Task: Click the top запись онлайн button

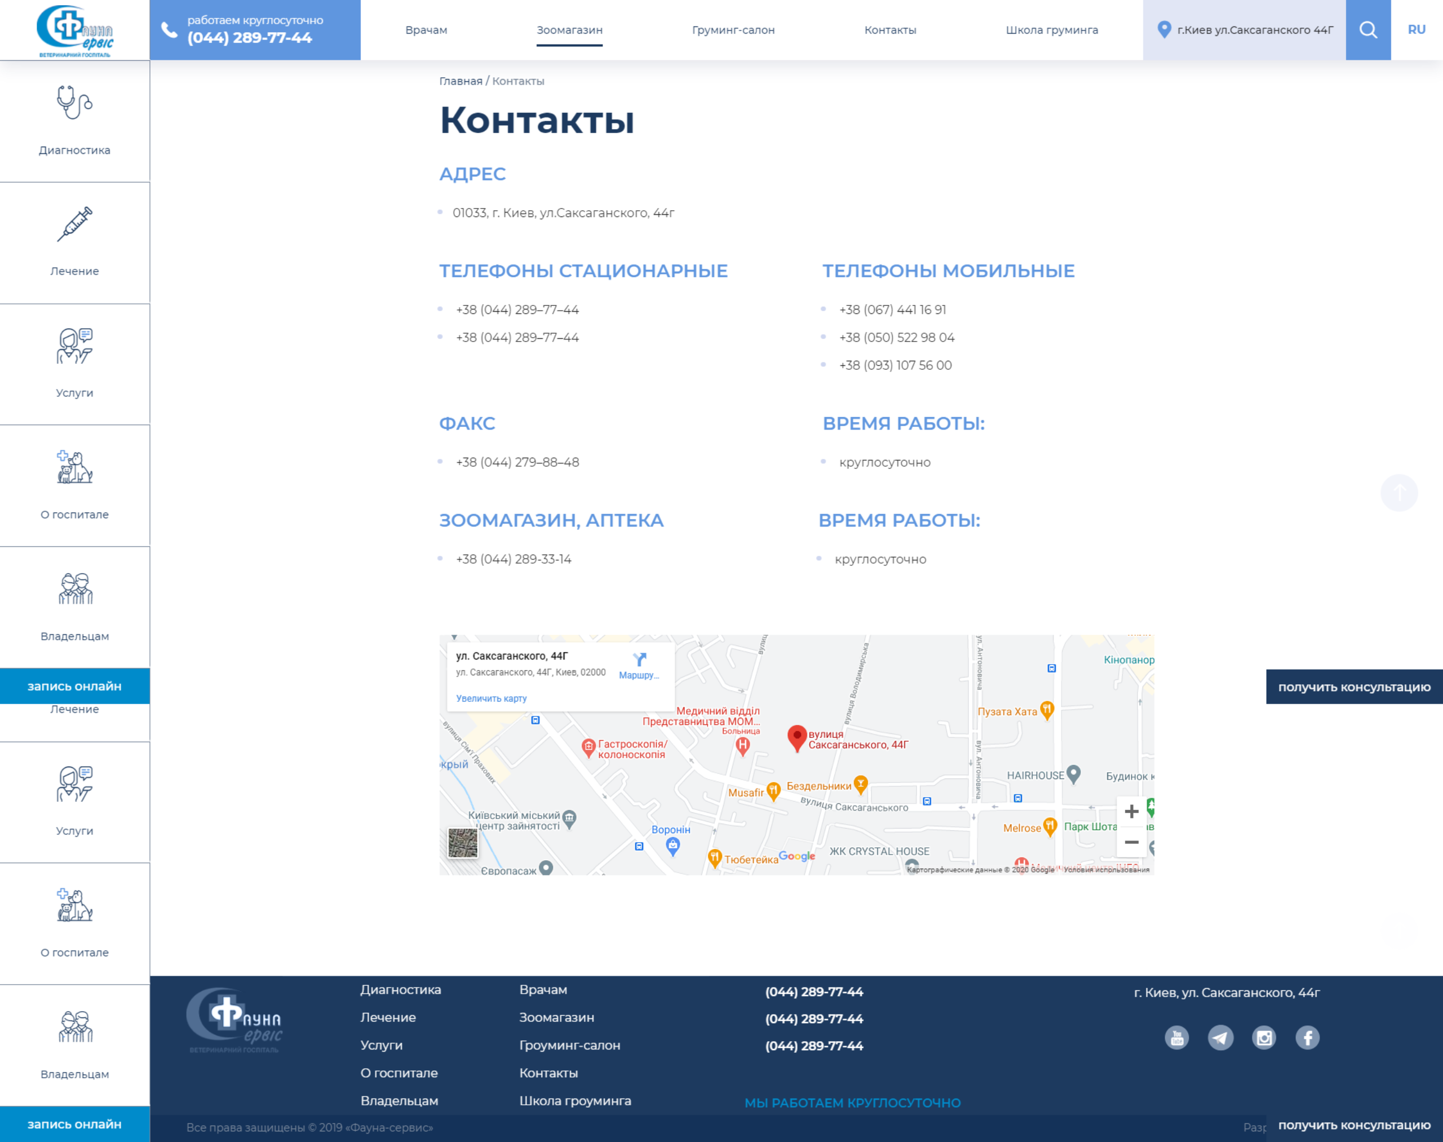Action: (x=74, y=686)
